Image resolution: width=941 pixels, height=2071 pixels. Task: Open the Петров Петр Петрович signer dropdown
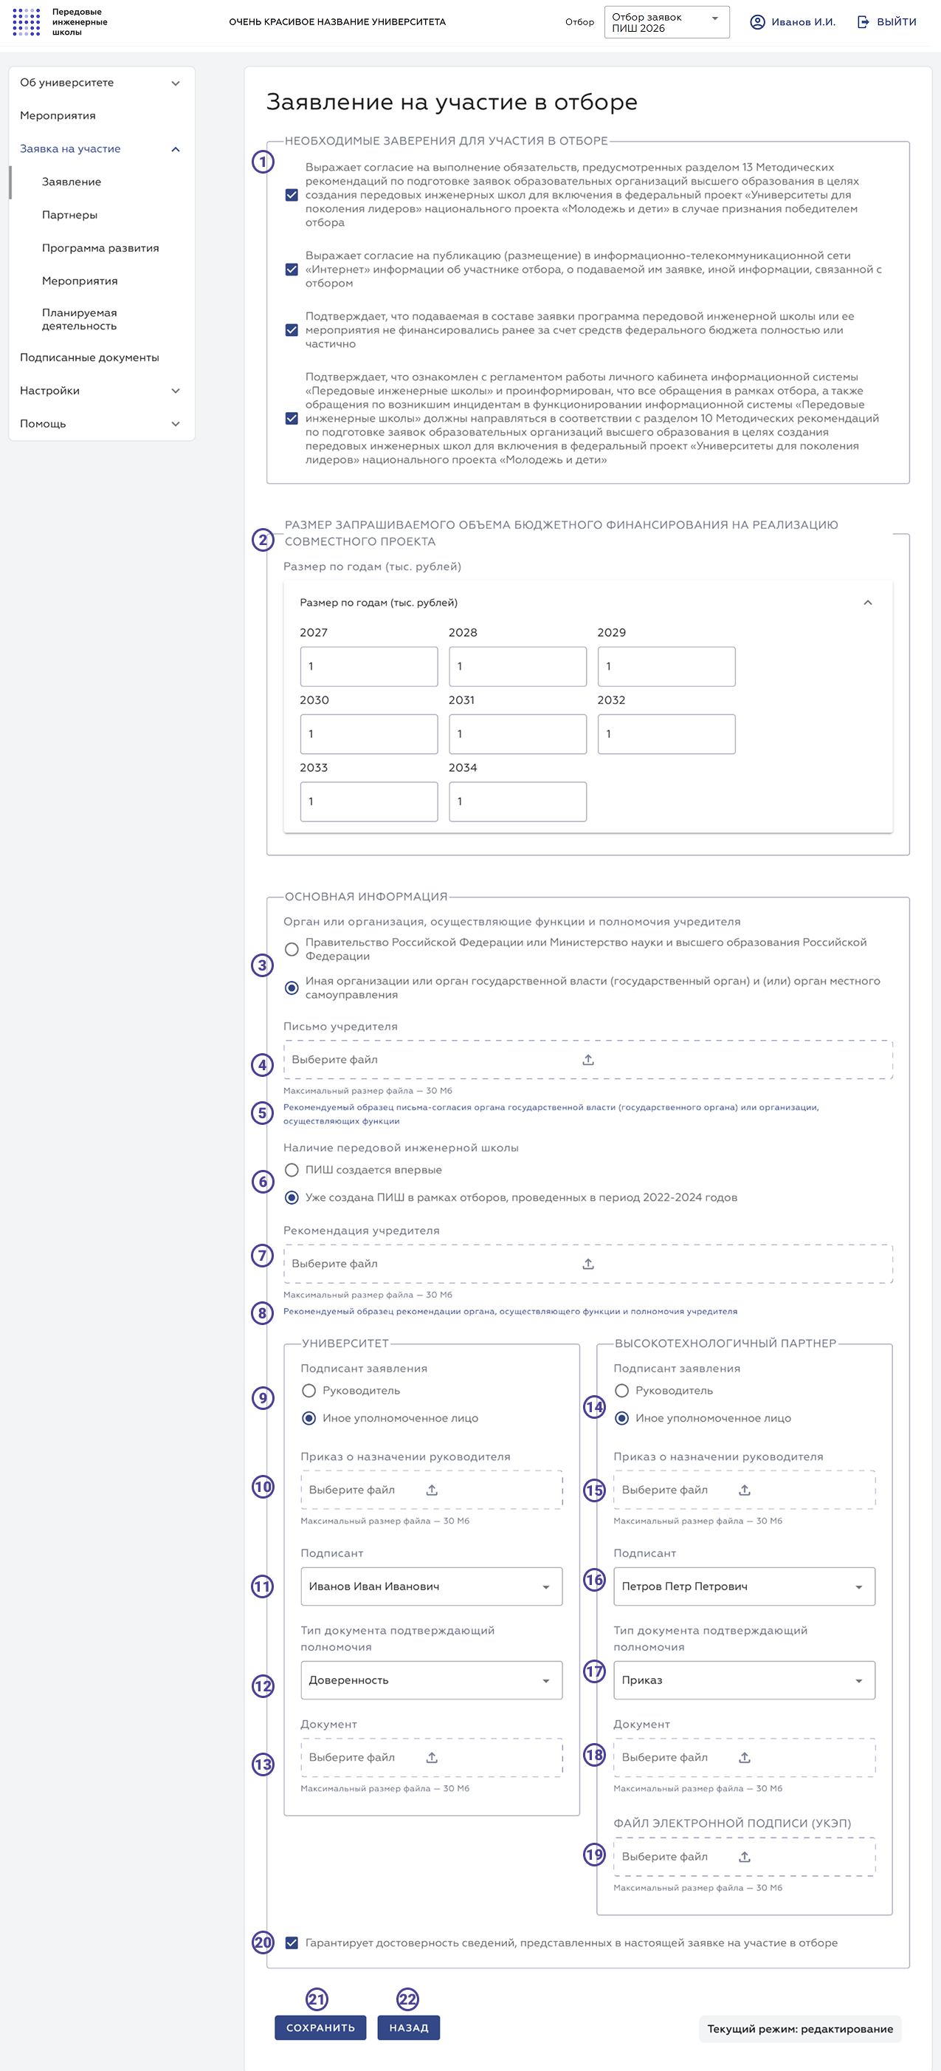click(744, 1586)
